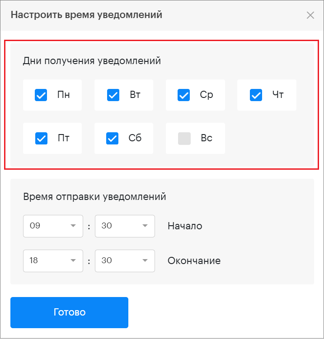Viewport: 324px width, 339px height.
Task: Click the Вс day label text
Action: [207, 138]
